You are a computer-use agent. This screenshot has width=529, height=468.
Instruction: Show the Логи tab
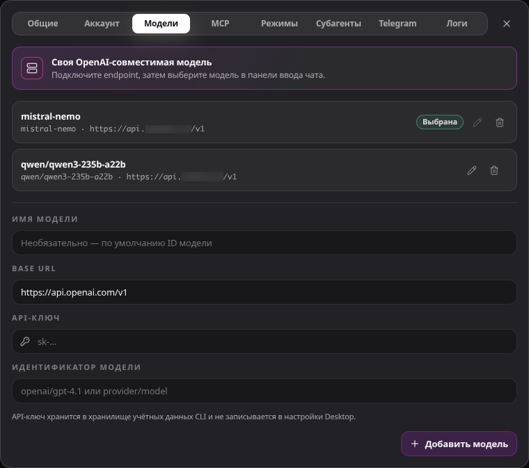click(457, 24)
